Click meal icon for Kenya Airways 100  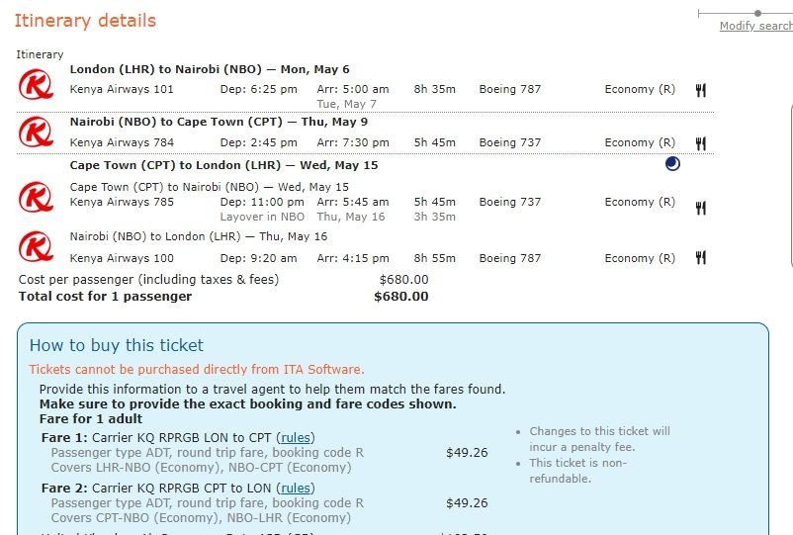point(701,258)
